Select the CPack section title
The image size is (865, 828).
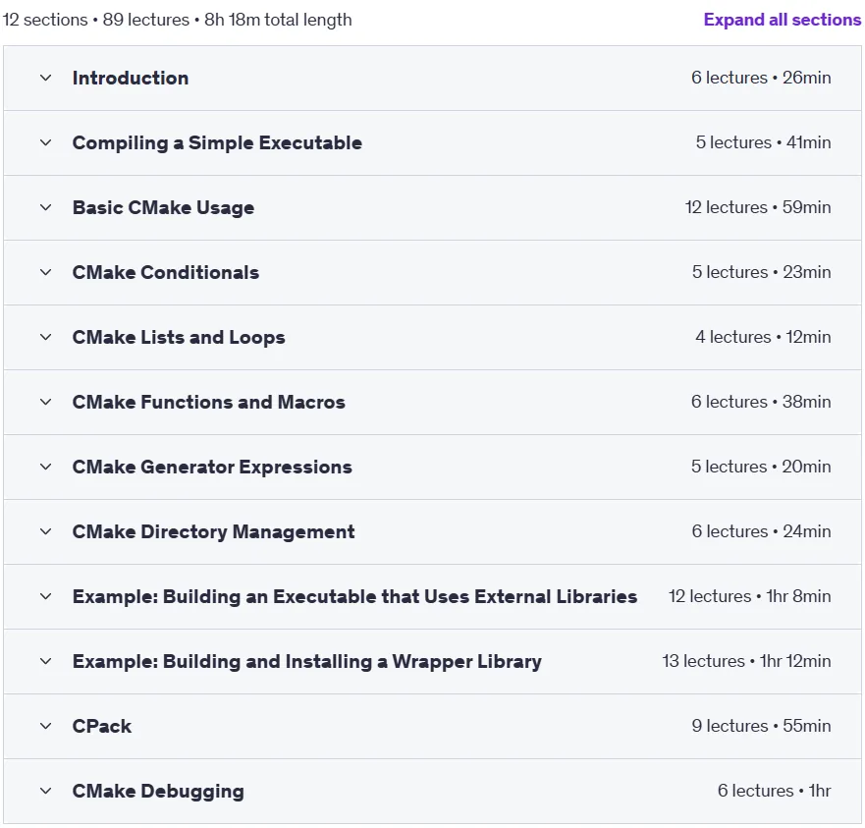[102, 726]
